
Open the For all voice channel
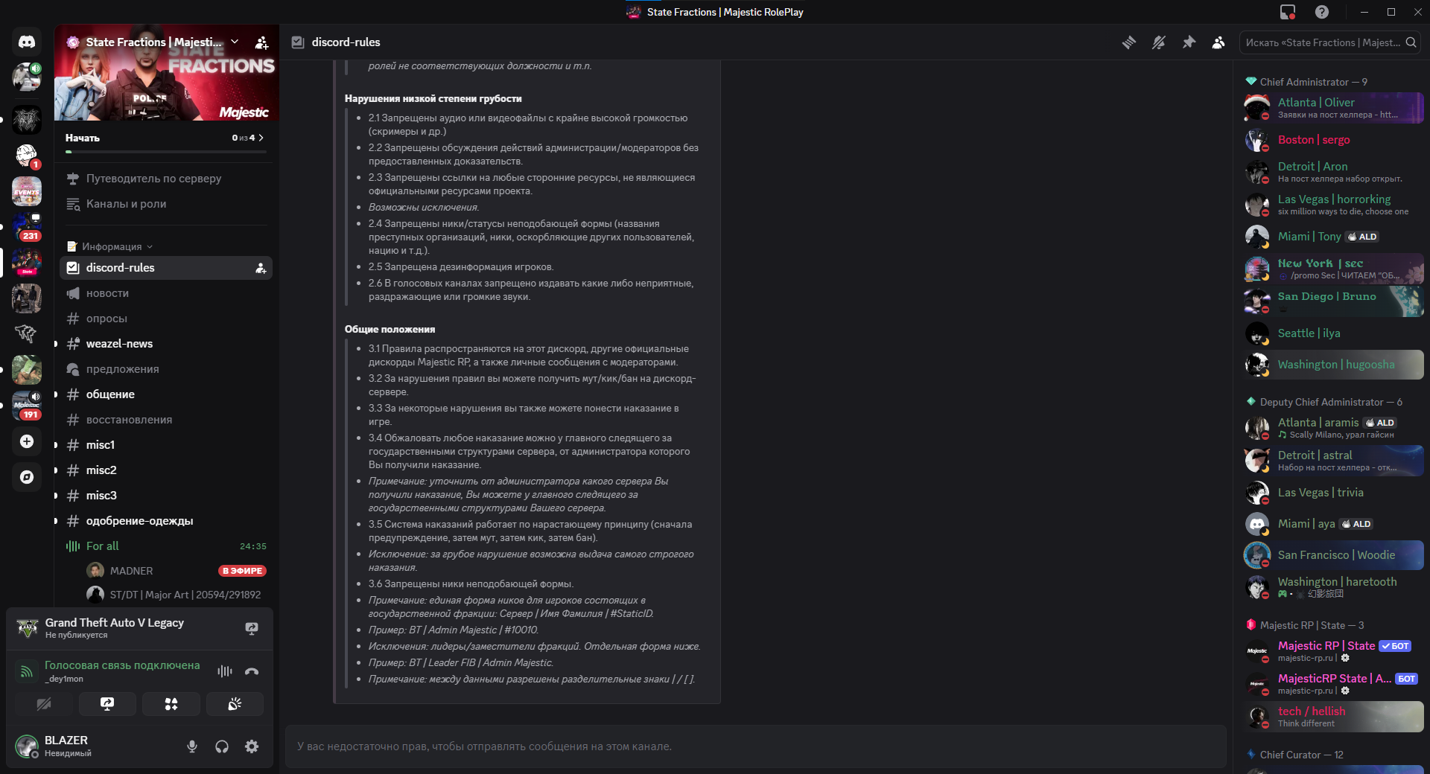[x=166, y=546]
